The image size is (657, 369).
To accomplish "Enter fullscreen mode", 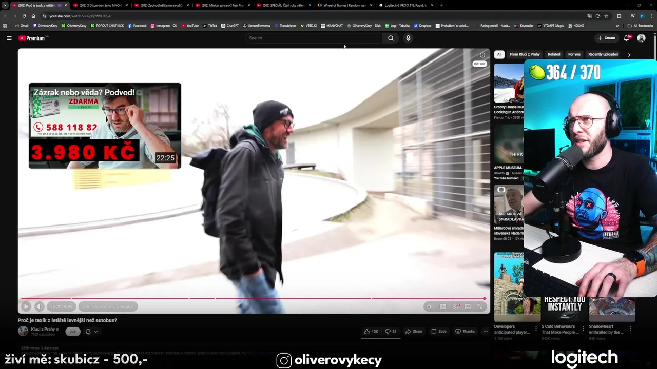I will tap(480, 306).
